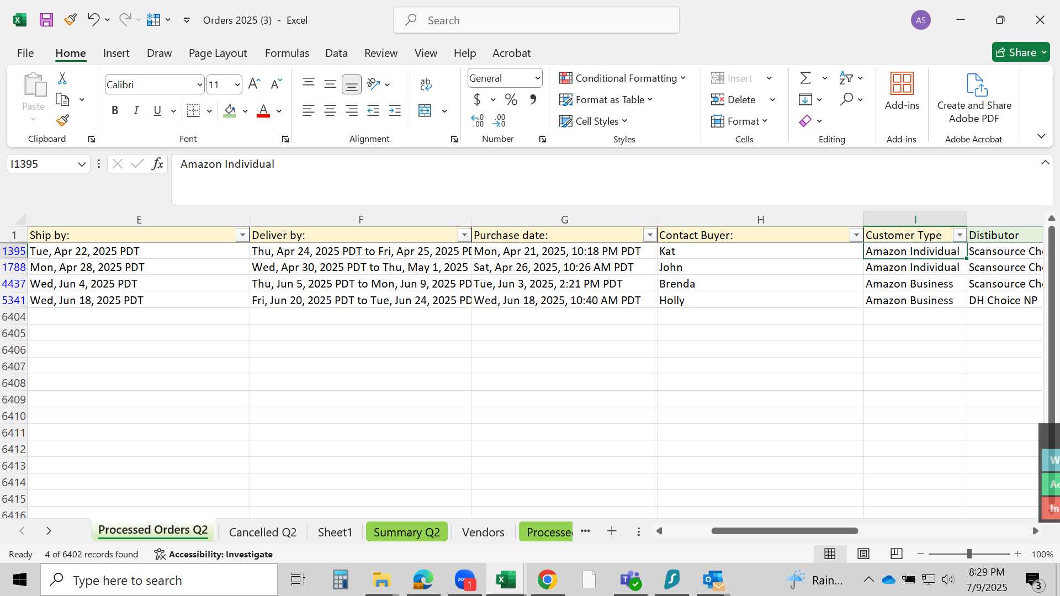Open Sort and Filter icon
This screenshot has height=596, width=1060.
pyautogui.click(x=846, y=78)
